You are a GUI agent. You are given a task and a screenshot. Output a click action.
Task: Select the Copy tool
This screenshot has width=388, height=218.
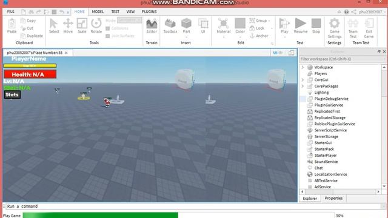click(x=28, y=21)
